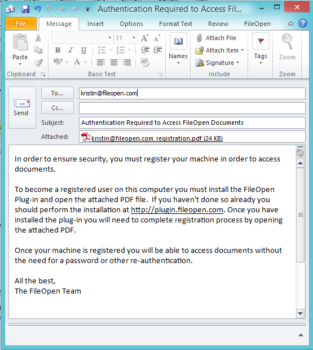Image resolution: width=313 pixels, height=350 pixels.
Task: Undo the last action in the title bar
Action: (x=38, y=9)
